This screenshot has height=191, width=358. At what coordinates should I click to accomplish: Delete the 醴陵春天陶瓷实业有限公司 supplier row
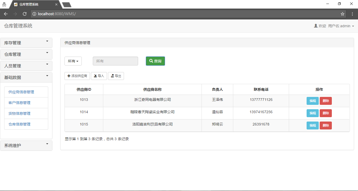(x=326, y=113)
